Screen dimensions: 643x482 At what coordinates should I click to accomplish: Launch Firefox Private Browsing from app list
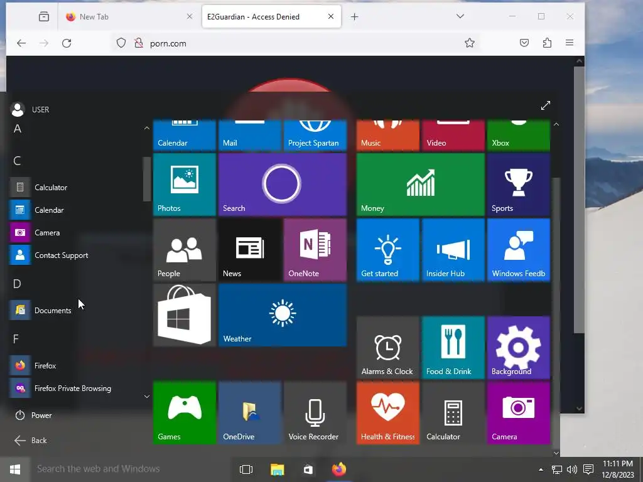click(x=76, y=388)
